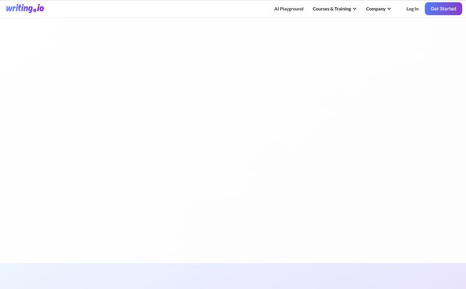Open the writing.io logo homepage
The height and width of the screenshot is (289, 466).
pyautogui.click(x=25, y=9)
